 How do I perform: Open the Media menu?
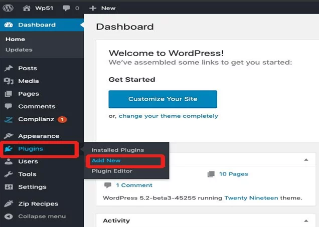[x=29, y=81]
